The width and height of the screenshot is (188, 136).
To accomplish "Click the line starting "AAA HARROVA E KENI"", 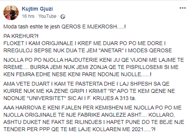I will (93, 108).
